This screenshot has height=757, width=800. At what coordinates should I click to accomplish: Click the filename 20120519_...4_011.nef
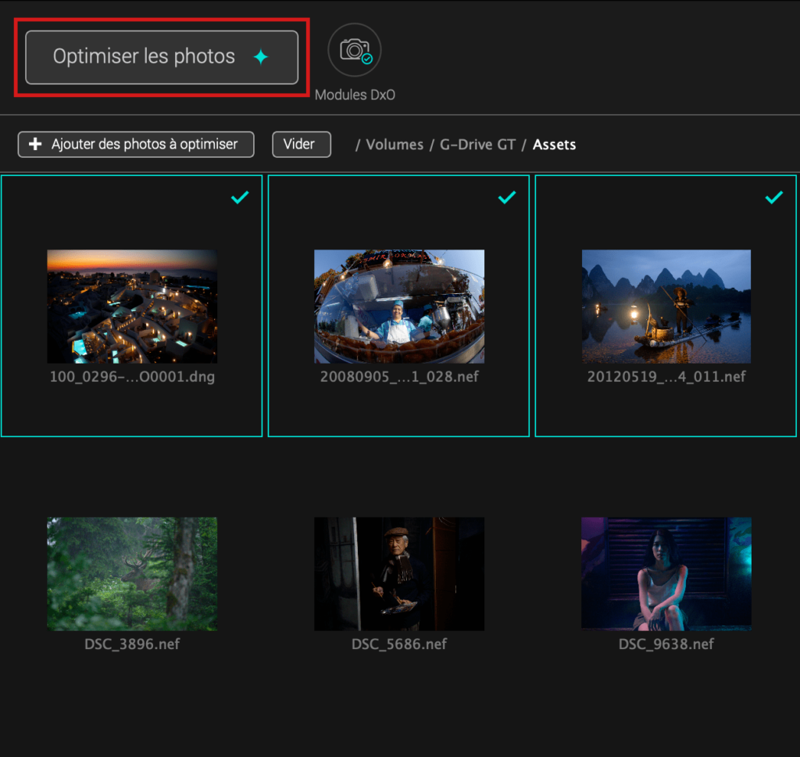pyautogui.click(x=666, y=377)
